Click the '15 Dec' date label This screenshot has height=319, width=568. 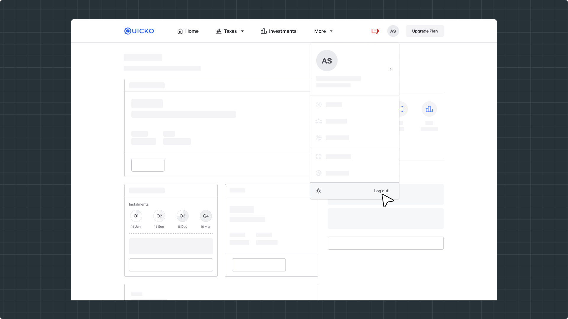(x=183, y=227)
